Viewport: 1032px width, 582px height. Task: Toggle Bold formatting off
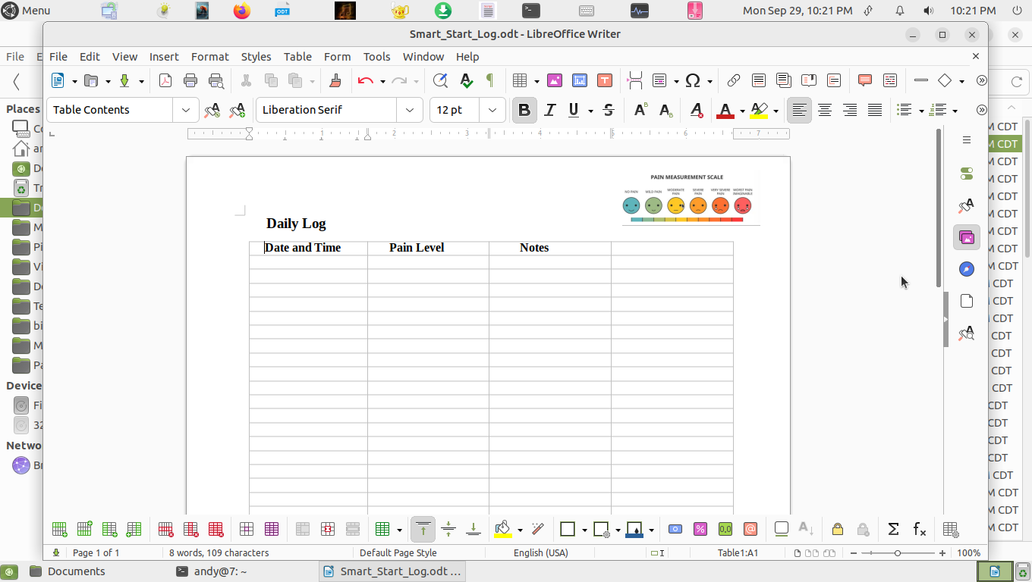tap(524, 110)
